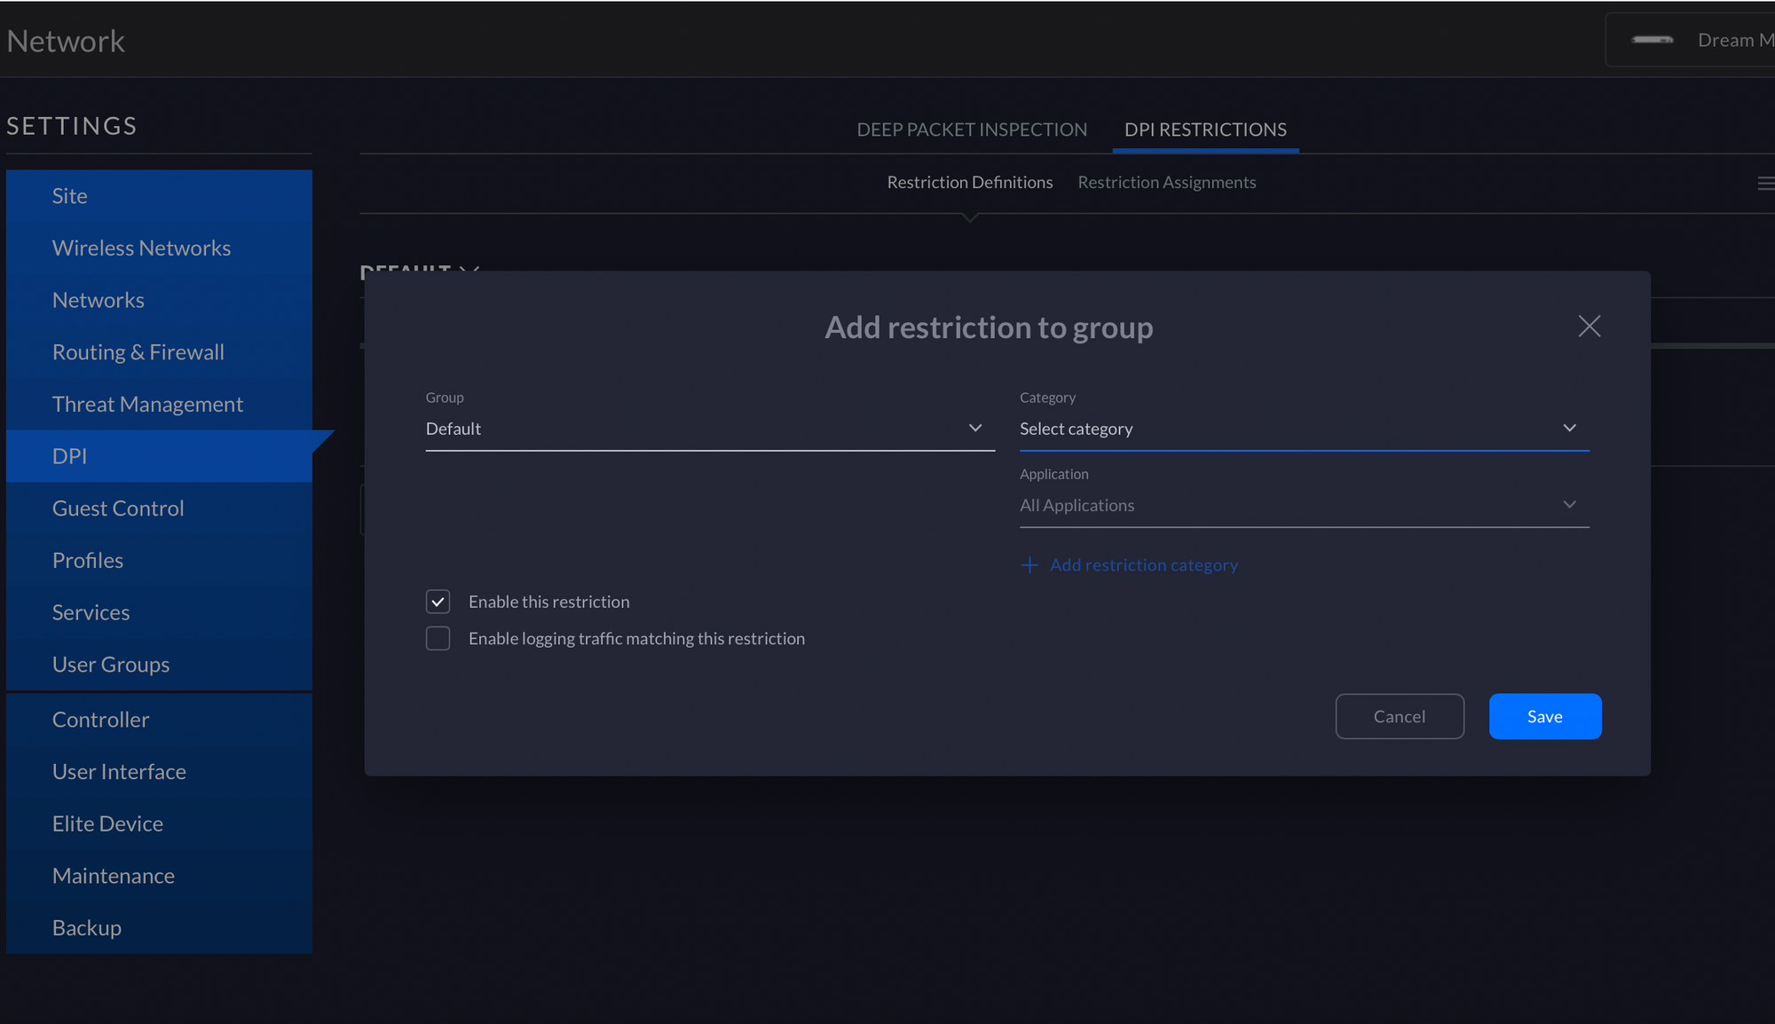Open Profiles settings

[159, 560]
